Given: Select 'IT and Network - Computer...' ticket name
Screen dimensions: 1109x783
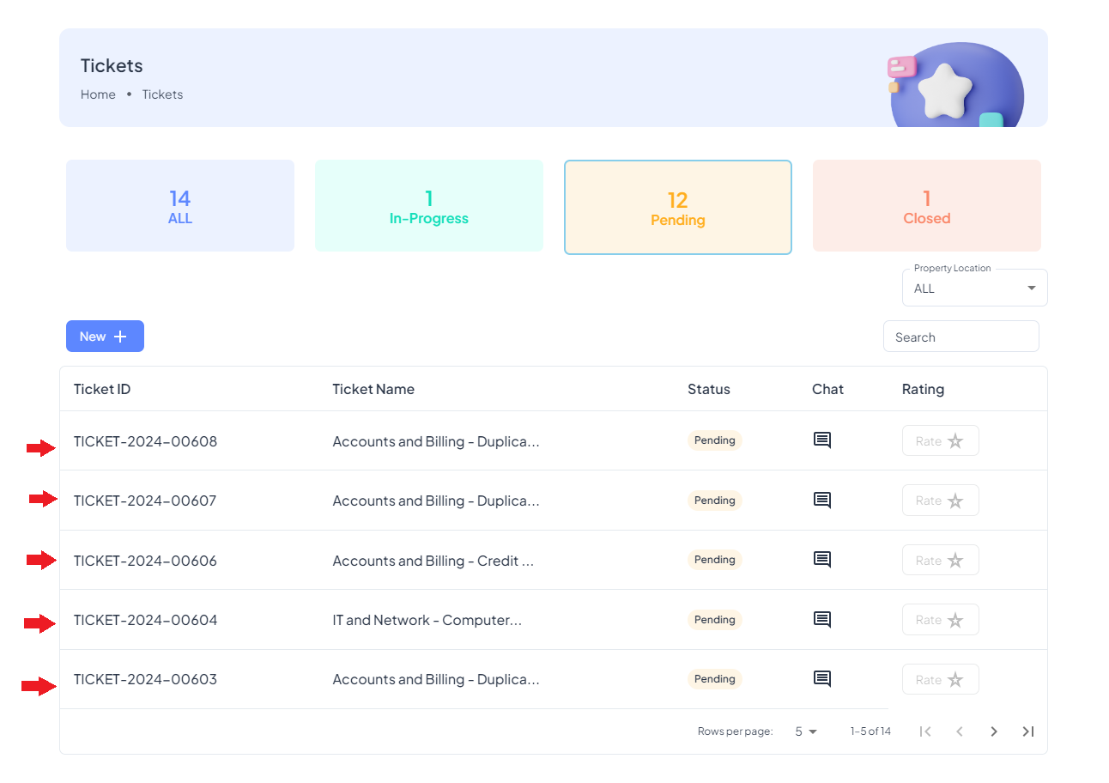Looking at the screenshot, I should point(427,620).
